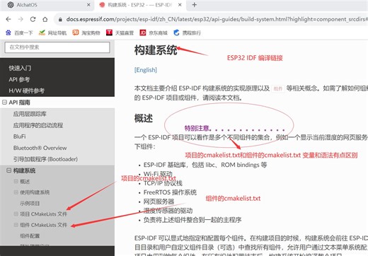Viewport: 368px width, 256px height.
Task: Expand 组件 CMakeLists 文件 subsection
Action: (x=16, y=225)
